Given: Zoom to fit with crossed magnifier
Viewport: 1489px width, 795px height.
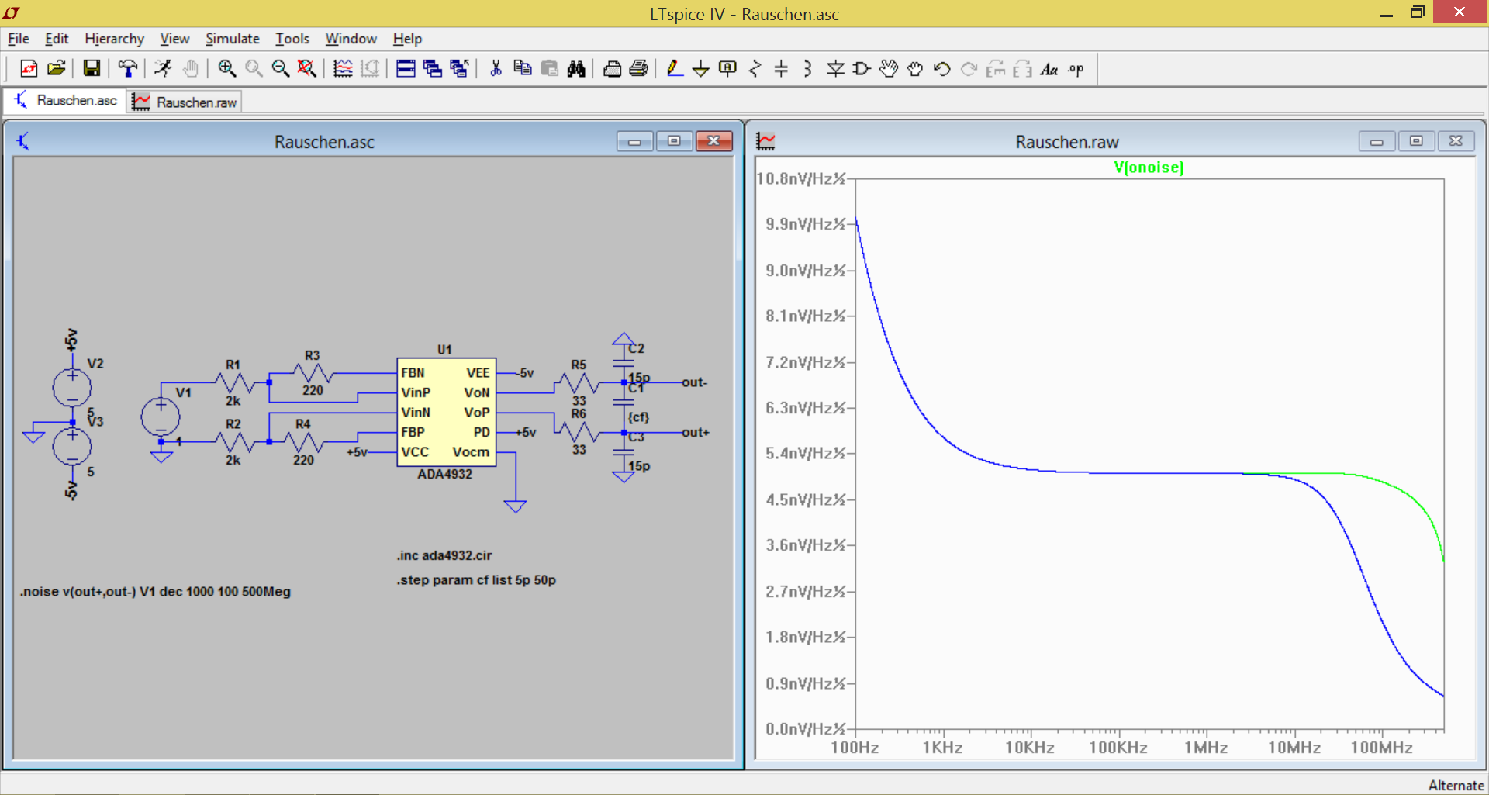Looking at the screenshot, I should [x=307, y=69].
